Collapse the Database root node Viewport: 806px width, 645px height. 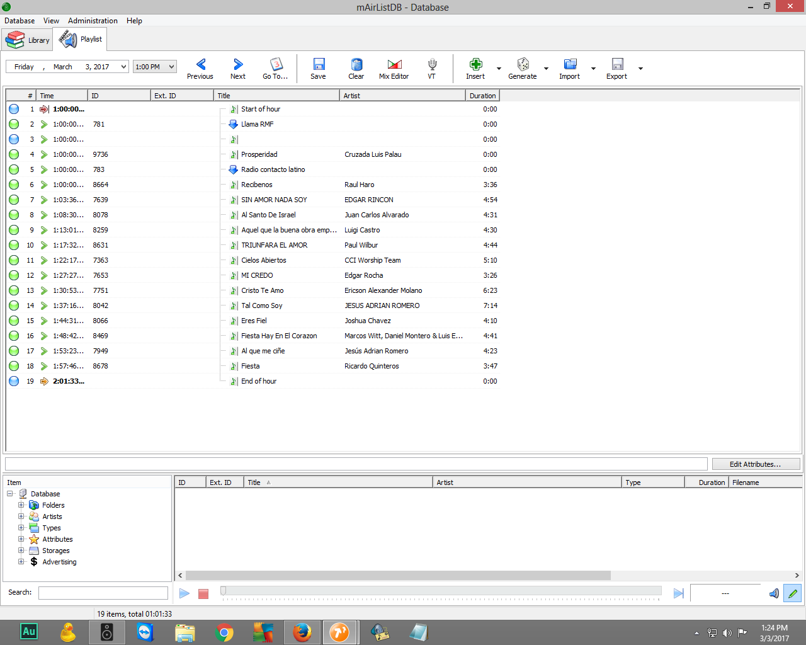[x=10, y=494]
